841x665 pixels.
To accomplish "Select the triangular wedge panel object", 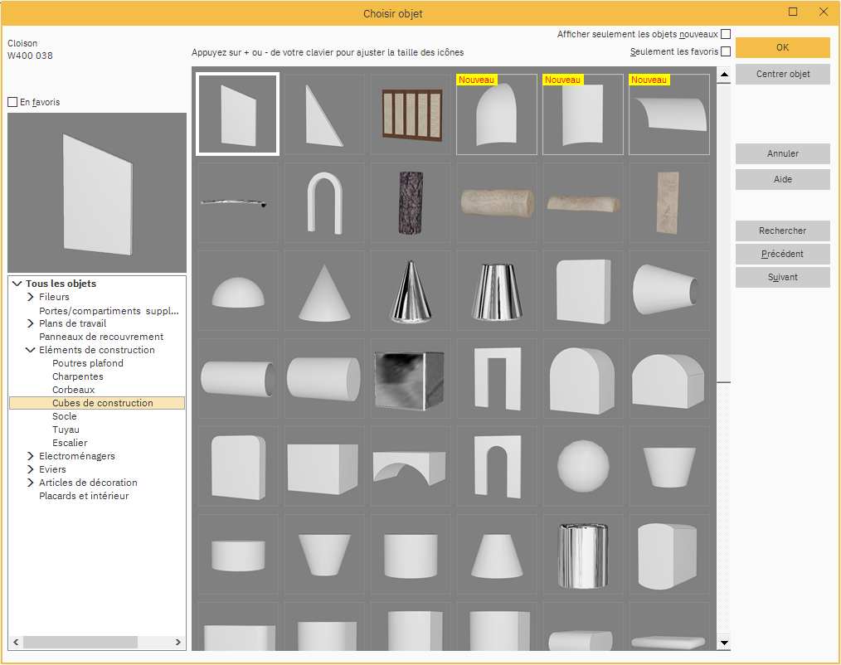I will [324, 114].
